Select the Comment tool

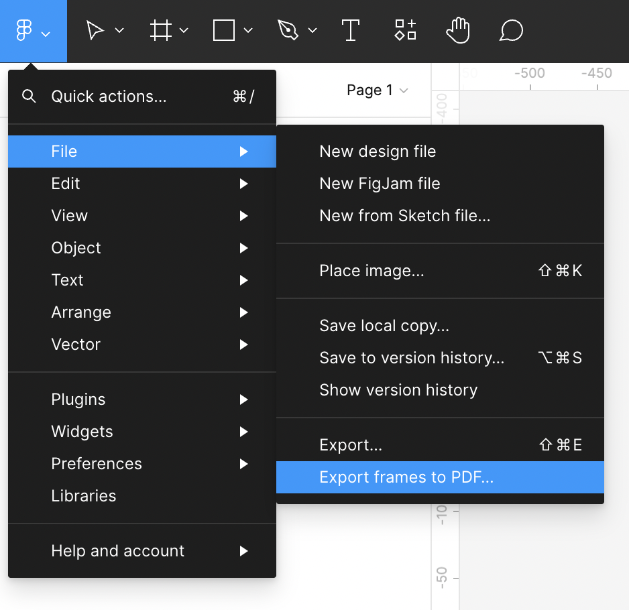click(511, 30)
